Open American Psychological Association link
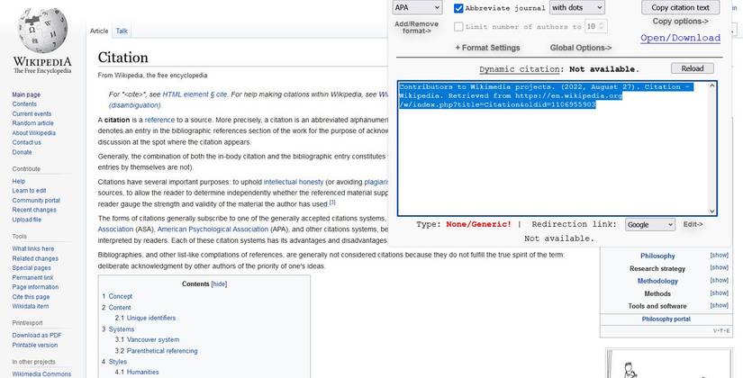This screenshot has width=743, height=378. [x=213, y=229]
